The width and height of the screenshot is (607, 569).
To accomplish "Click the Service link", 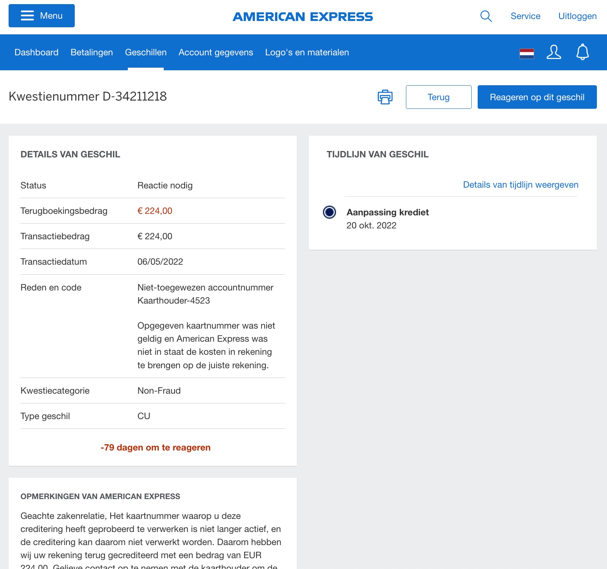I will tap(526, 16).
